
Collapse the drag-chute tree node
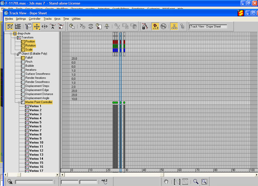click(x=11, y=34)
